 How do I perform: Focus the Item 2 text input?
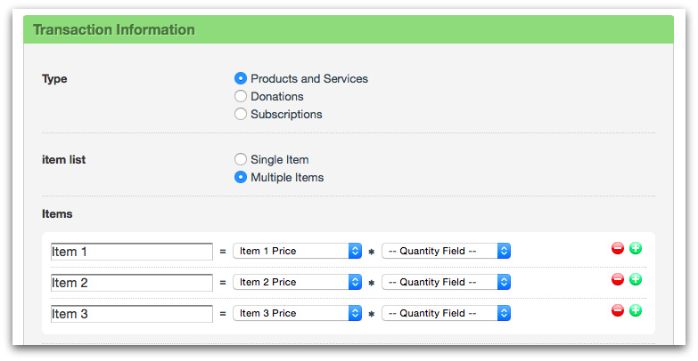coord(132,283)
